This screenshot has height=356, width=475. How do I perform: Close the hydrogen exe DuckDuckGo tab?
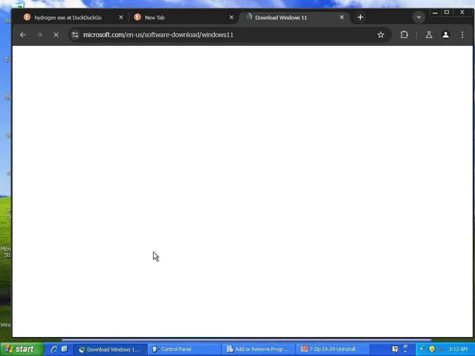coord(121,17)
